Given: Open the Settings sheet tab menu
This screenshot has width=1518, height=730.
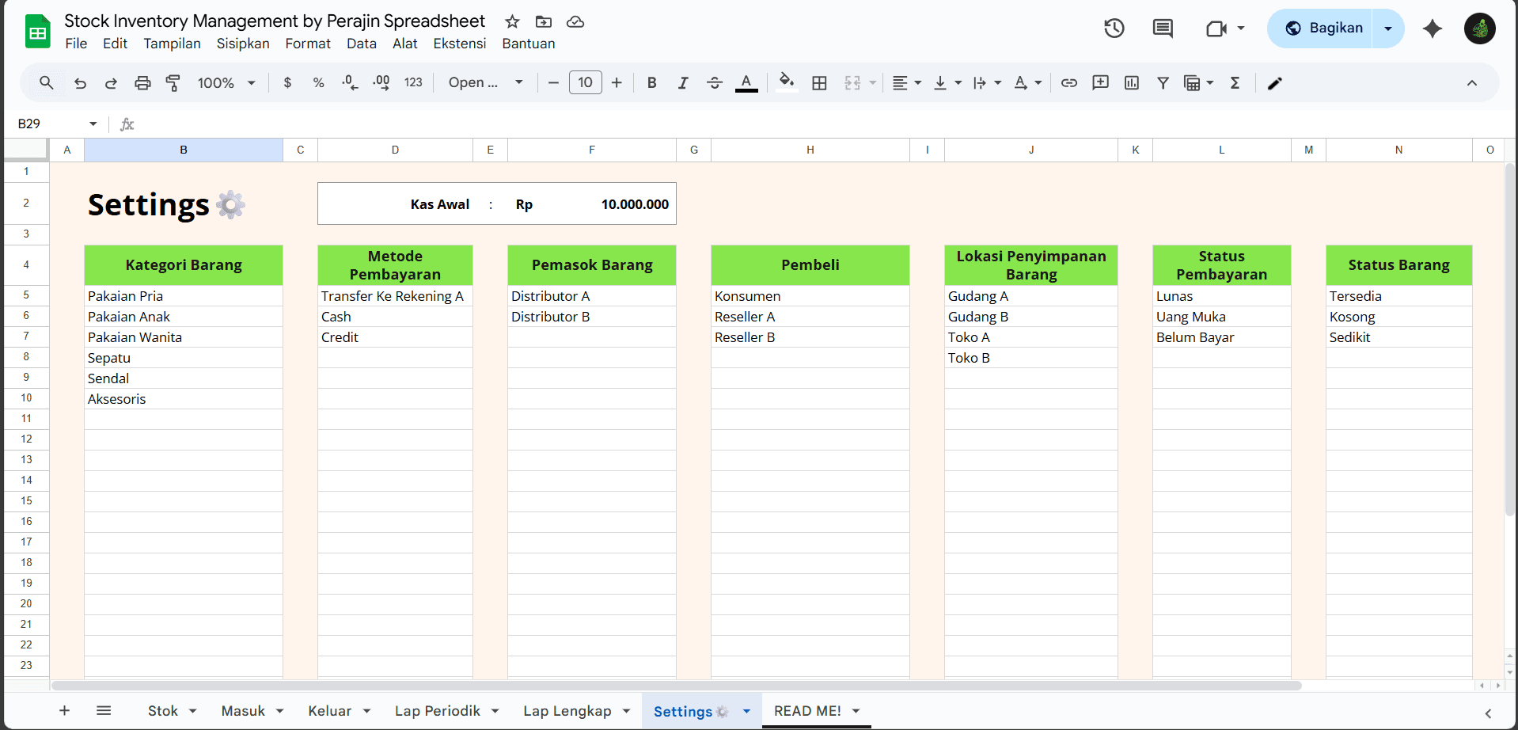Looking at the screenshot, I should 746,711.
